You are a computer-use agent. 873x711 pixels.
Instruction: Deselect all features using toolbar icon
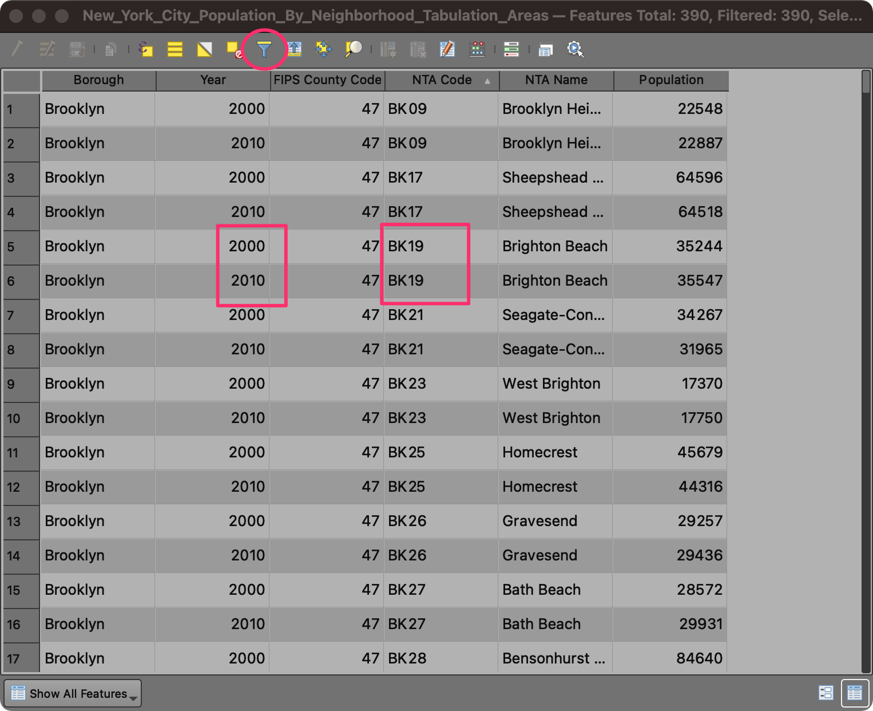pos(235,49)
